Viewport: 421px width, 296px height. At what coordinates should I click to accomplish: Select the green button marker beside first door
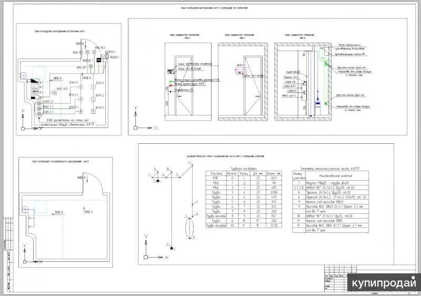tap(170, 82)
